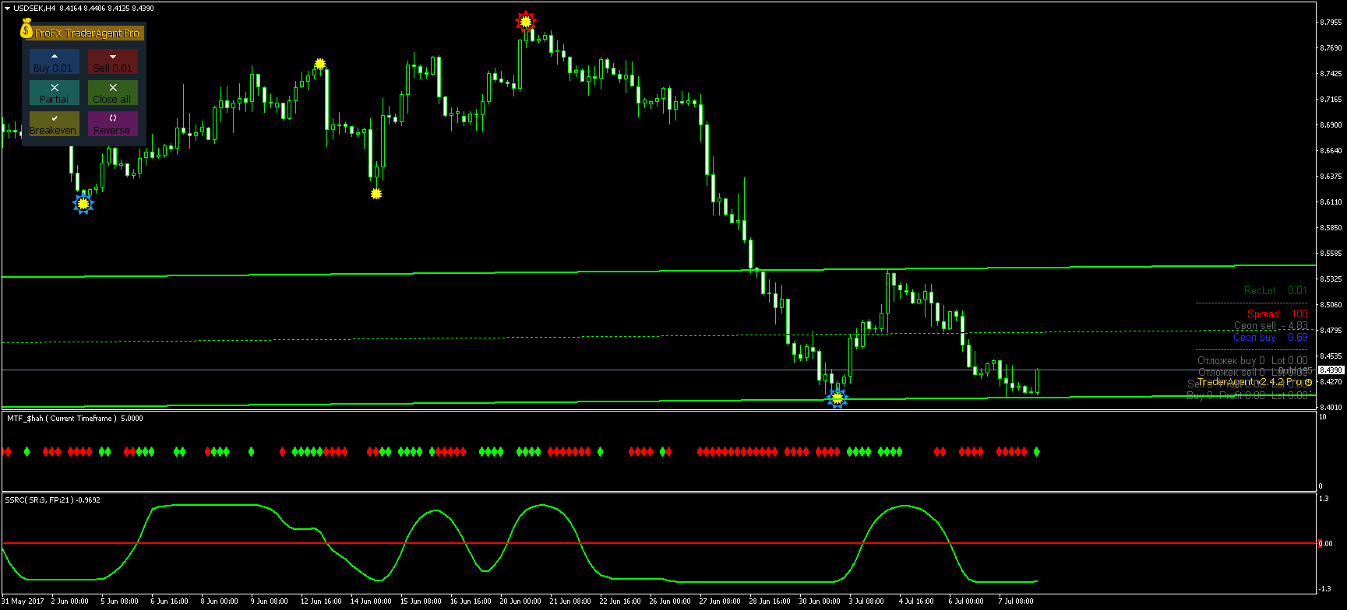Image resolution: width=1347 pixels, height=610 pixels.
Task: Click the Buy 0.01 button
Action: tap(54, 62)
